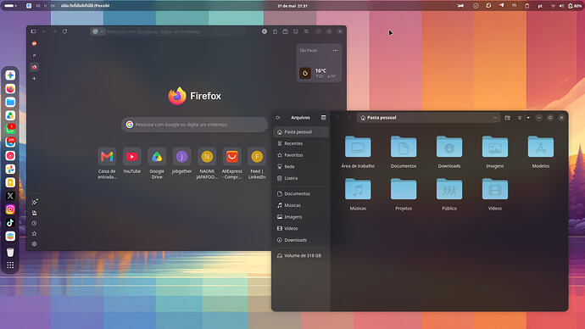Open the Arquivos main view menu icon
585x329 pixels.
520,118
